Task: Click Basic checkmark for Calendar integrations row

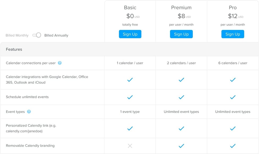Action: point(130,80)
